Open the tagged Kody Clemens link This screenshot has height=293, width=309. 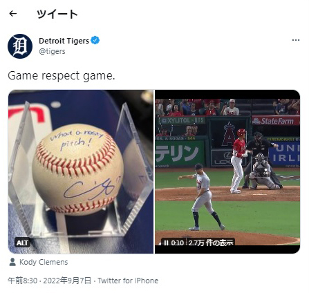(x=44, y=262)
